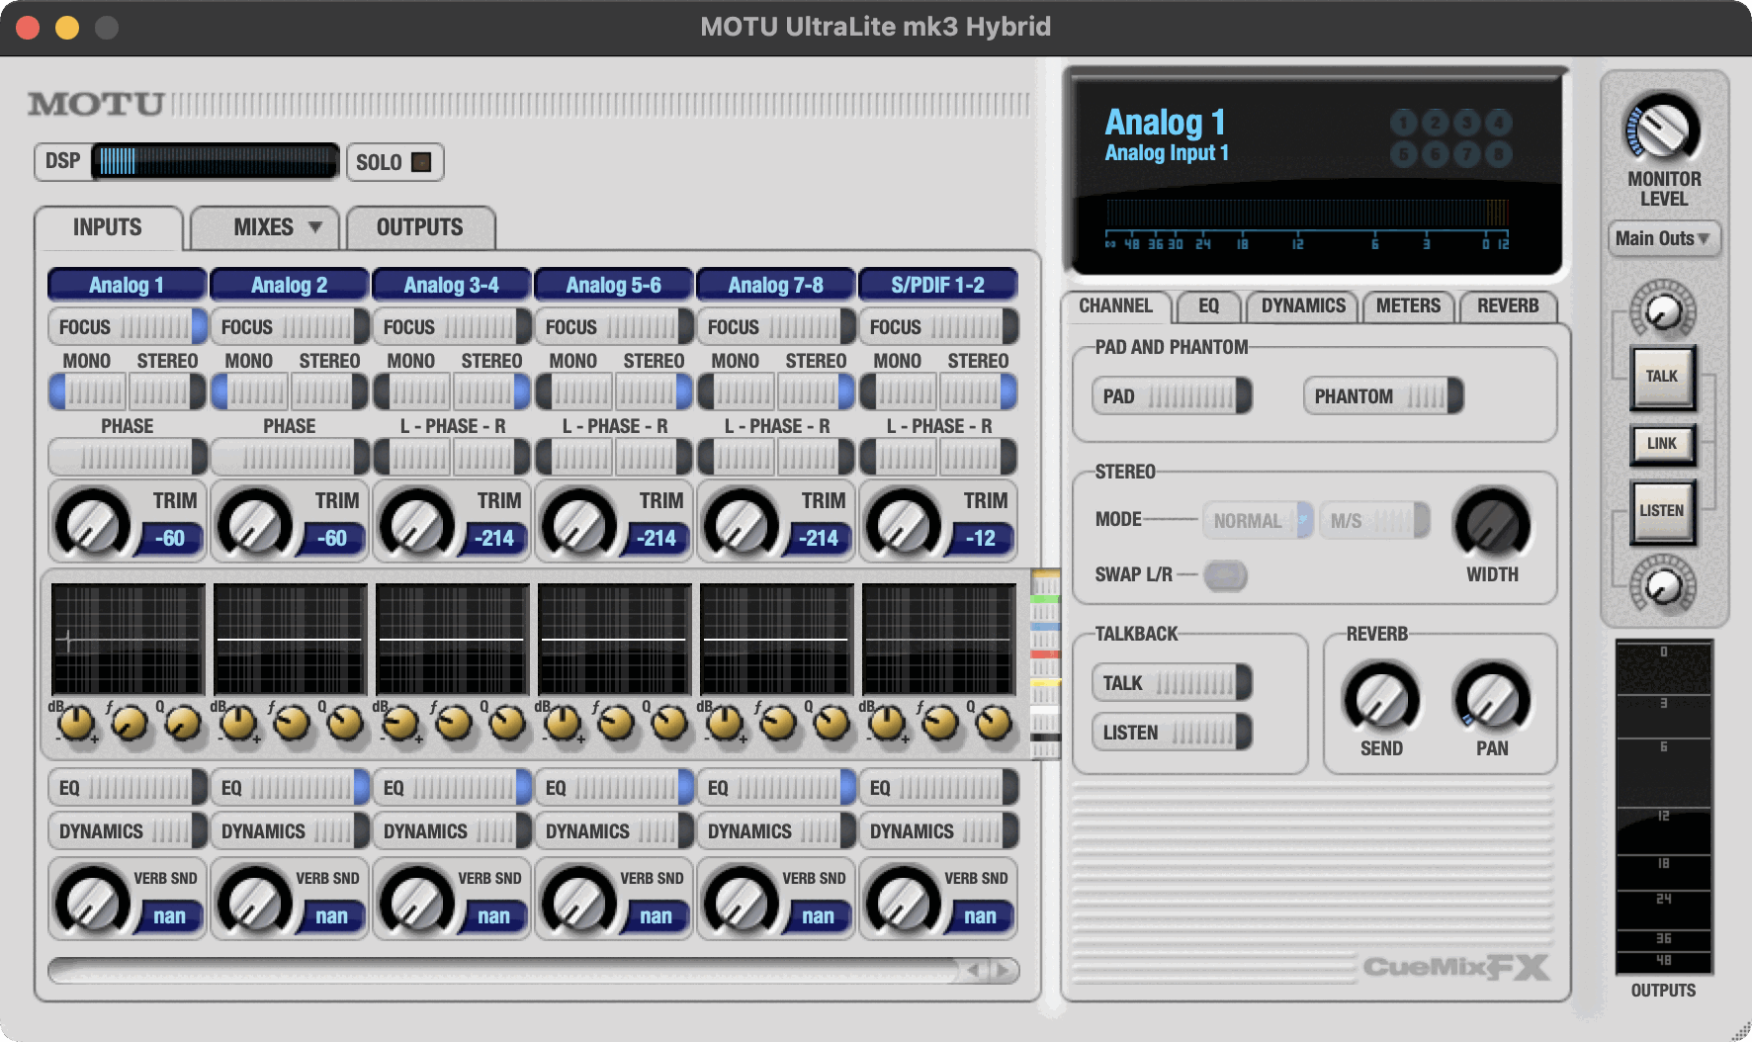Click the Analog 1 EQ Q knob
This screenshot has height=1042, width=1752.
(183, 724)
